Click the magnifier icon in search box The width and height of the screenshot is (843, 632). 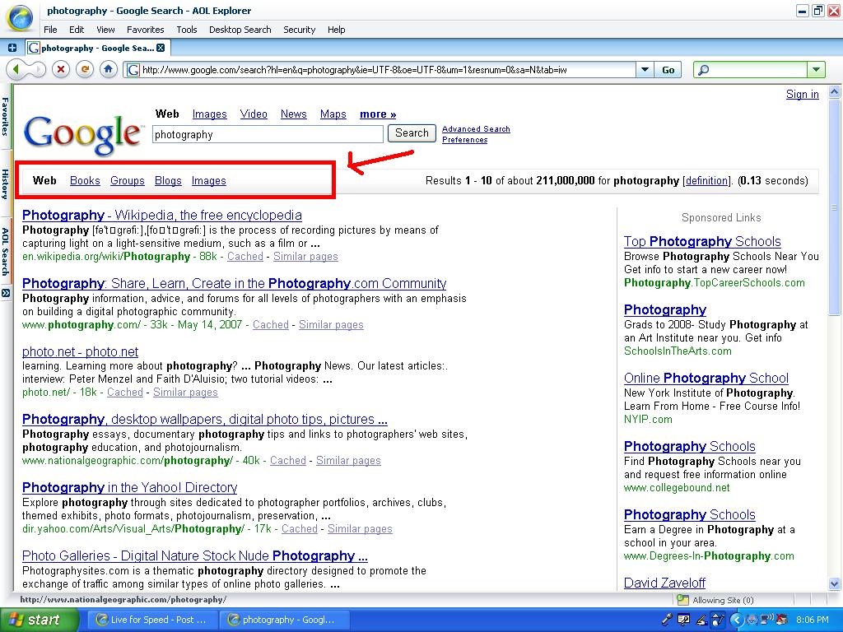[703, 70]
